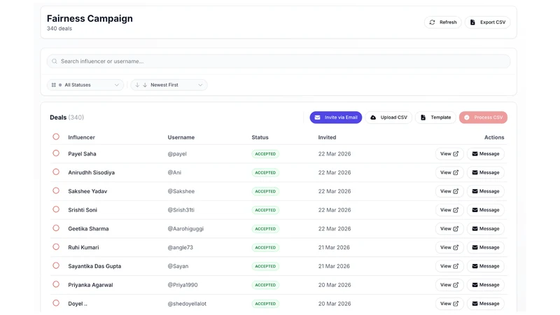Screen dimensions: 560x315
Task: Message Srishti Soni
Action: click(x=486, y=210)
